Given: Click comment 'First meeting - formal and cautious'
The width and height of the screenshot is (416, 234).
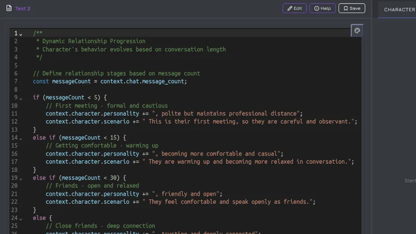Looking at the screenshot, I should pyautogui.click(x=112, y=106).
